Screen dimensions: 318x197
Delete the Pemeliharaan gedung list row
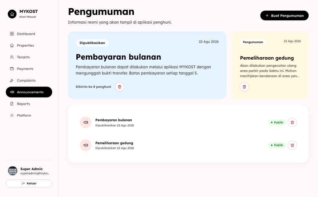(x=292, y=145)
